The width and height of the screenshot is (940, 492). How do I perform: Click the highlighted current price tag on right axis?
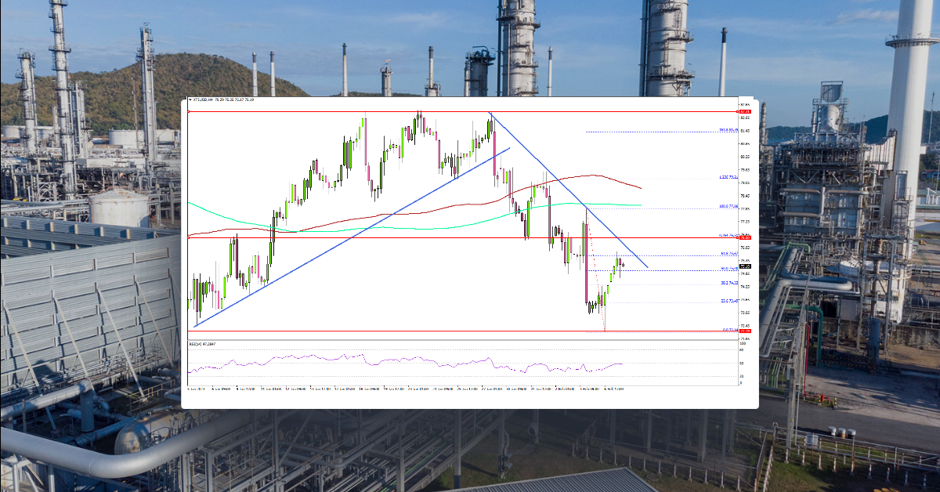click(x=744, y=266)
